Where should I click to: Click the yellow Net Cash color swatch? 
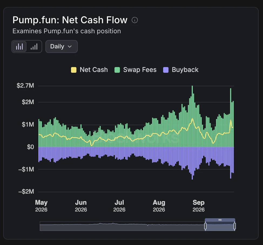[x=74, y=70]
